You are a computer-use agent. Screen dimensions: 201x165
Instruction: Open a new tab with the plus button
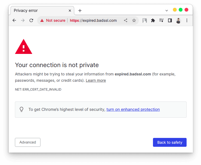[80, 11]
